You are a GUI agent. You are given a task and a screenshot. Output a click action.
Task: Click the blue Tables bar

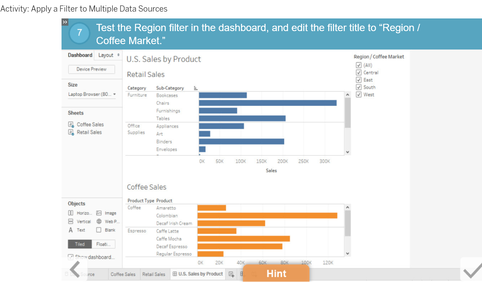[242, 118]
